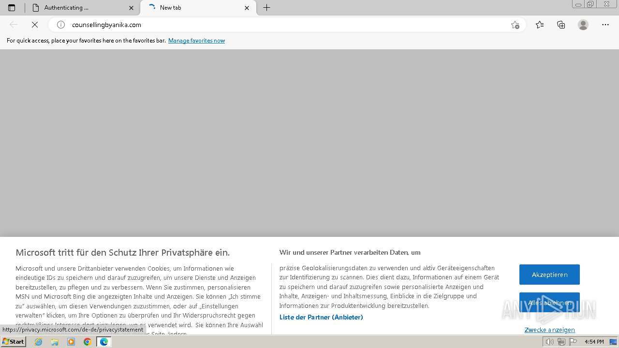This screenshot has width=619, height=348.
Task: Click the Akzeptieren button
Action: (549, 275)
